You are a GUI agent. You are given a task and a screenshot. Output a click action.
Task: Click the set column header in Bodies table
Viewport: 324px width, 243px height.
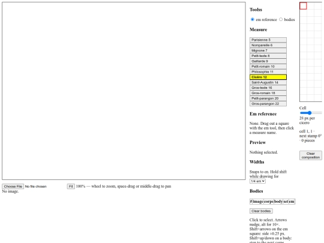pos(286,202)
